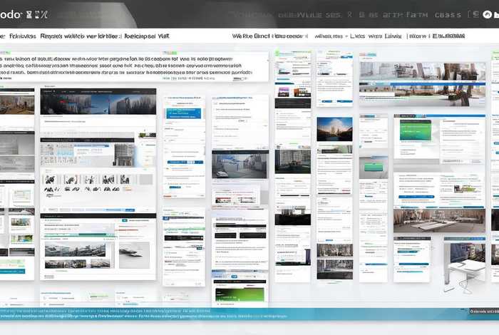
Task: Open the dark green image card at the bottom
Action: pos(240,294)
